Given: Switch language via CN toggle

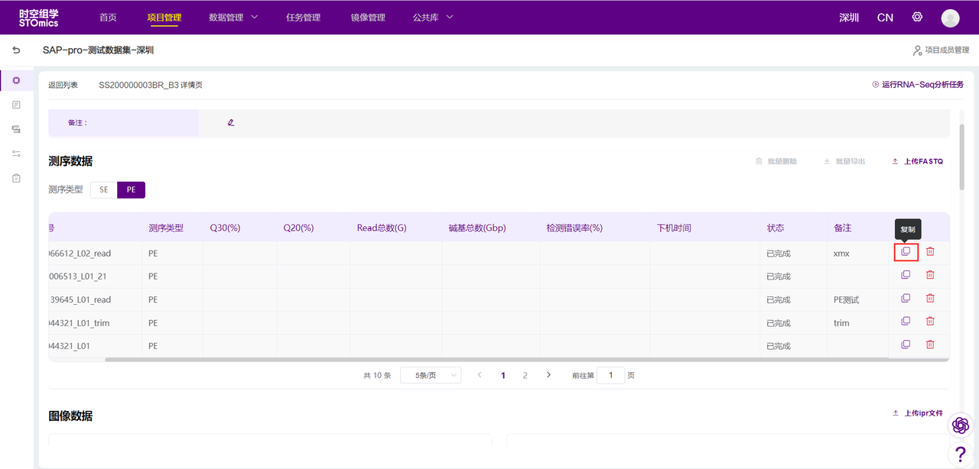Looking at the screenshot, I should tap(885, 18).
